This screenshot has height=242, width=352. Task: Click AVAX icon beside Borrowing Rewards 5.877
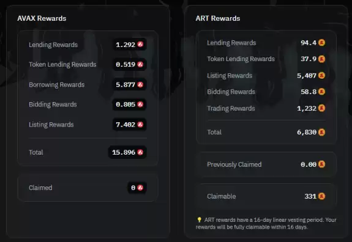(x=141, y=84)
